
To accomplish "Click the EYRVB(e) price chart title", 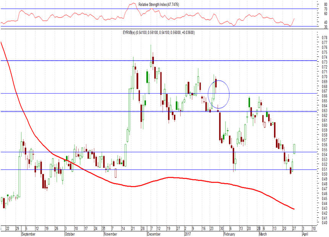I will 159,32.
